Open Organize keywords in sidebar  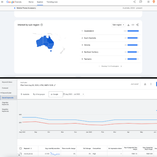click(5, 103)
